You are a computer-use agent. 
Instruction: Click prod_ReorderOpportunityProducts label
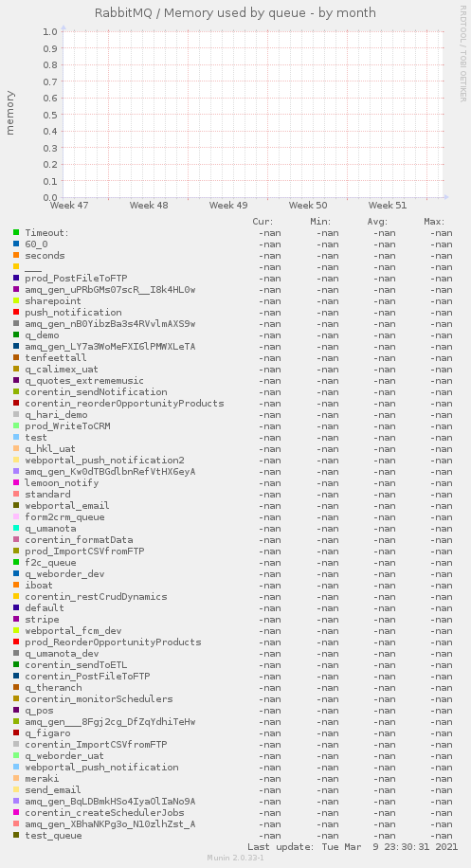click(113, 642)
